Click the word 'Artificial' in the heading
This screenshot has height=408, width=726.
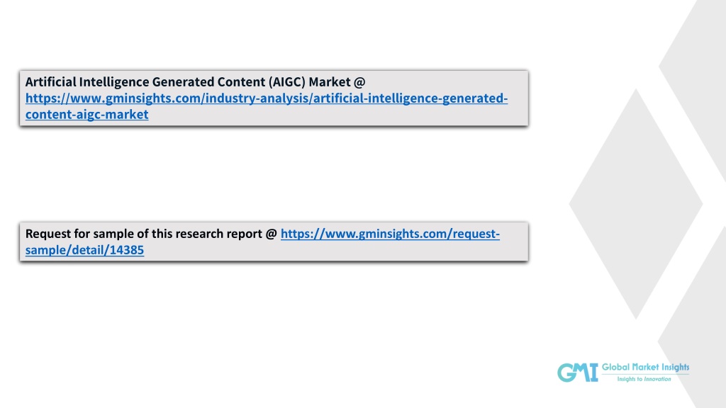point(50,81)
